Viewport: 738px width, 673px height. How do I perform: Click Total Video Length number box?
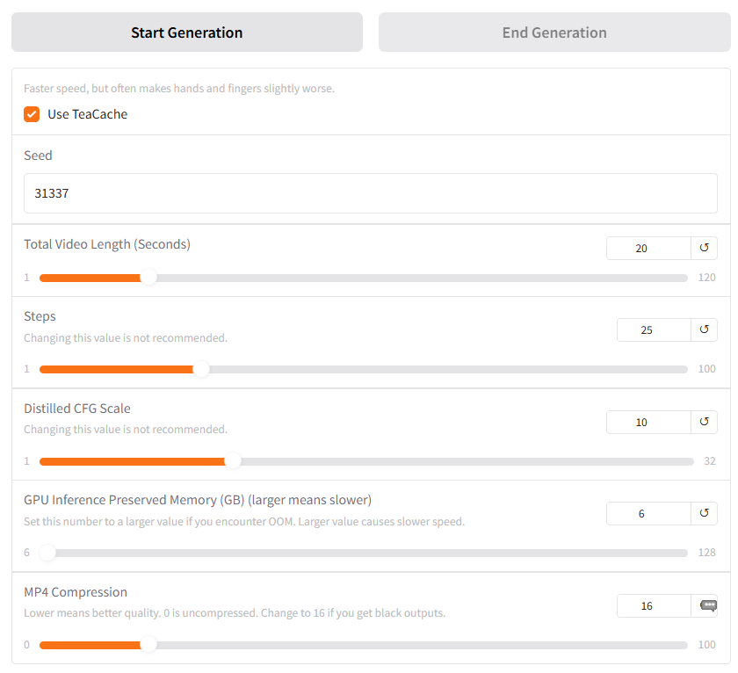tap(648, 248)
